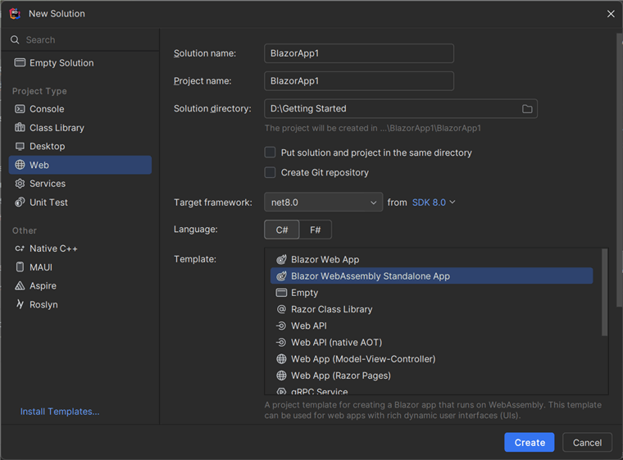Choose the Class Library project type
Image resolution: width=623 pixels, height=460 pixels.
pos(80,128)
